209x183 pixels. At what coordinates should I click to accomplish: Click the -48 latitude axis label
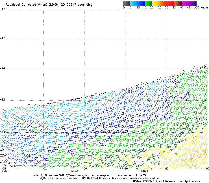(3, 131)
